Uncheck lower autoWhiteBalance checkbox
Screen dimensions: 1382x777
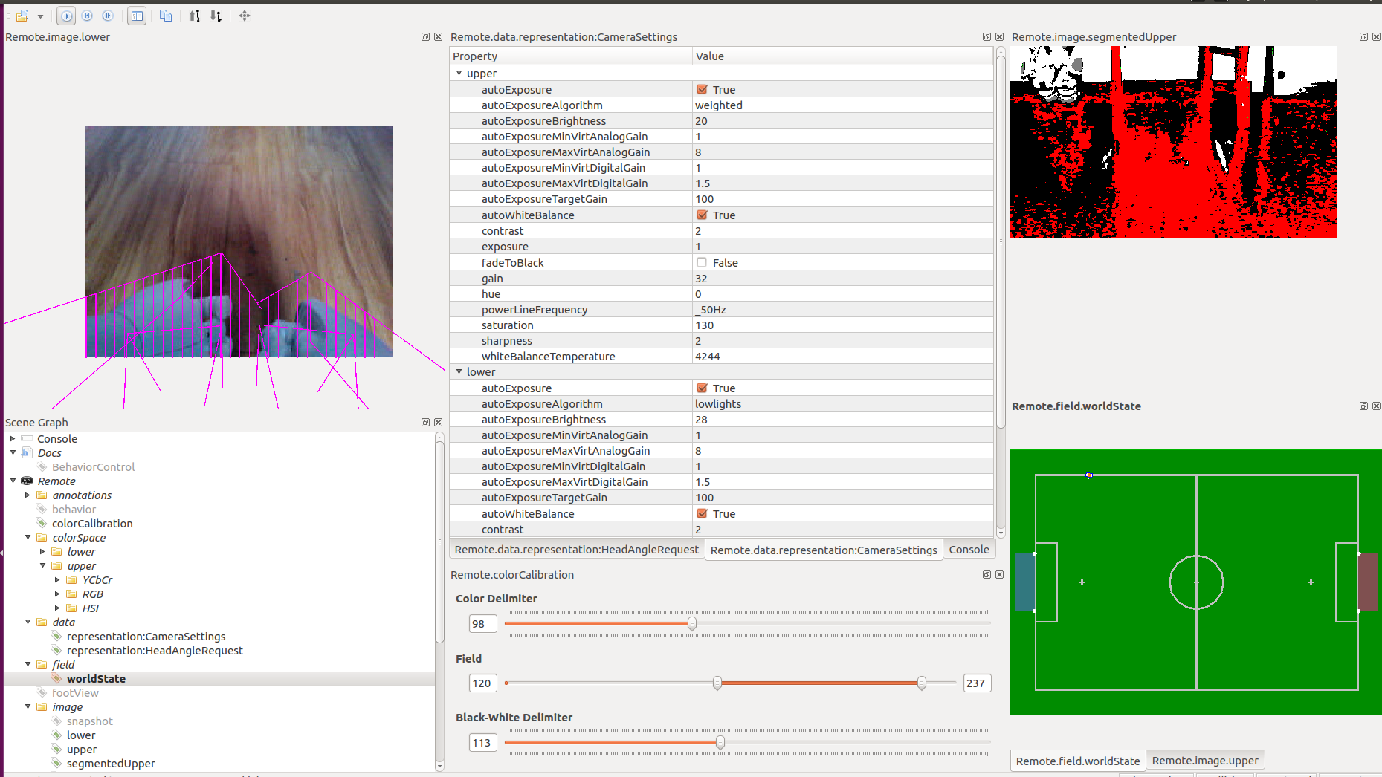coord(702,514)
